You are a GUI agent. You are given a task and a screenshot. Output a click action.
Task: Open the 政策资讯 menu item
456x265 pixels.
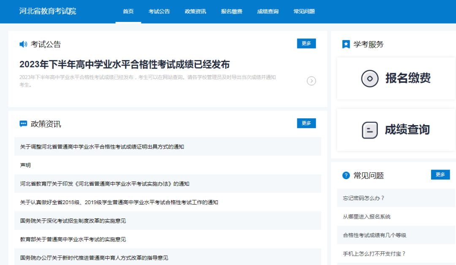tap(195, 12)
